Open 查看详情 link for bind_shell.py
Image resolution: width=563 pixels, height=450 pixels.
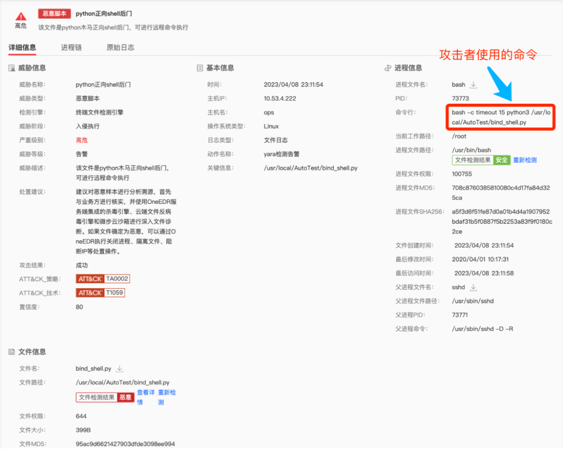tap(145, 397)
